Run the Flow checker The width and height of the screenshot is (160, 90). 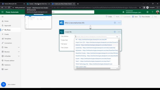144,17
